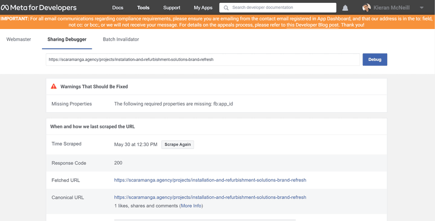Open this Developer Blog post link

(x=313, y=25)
